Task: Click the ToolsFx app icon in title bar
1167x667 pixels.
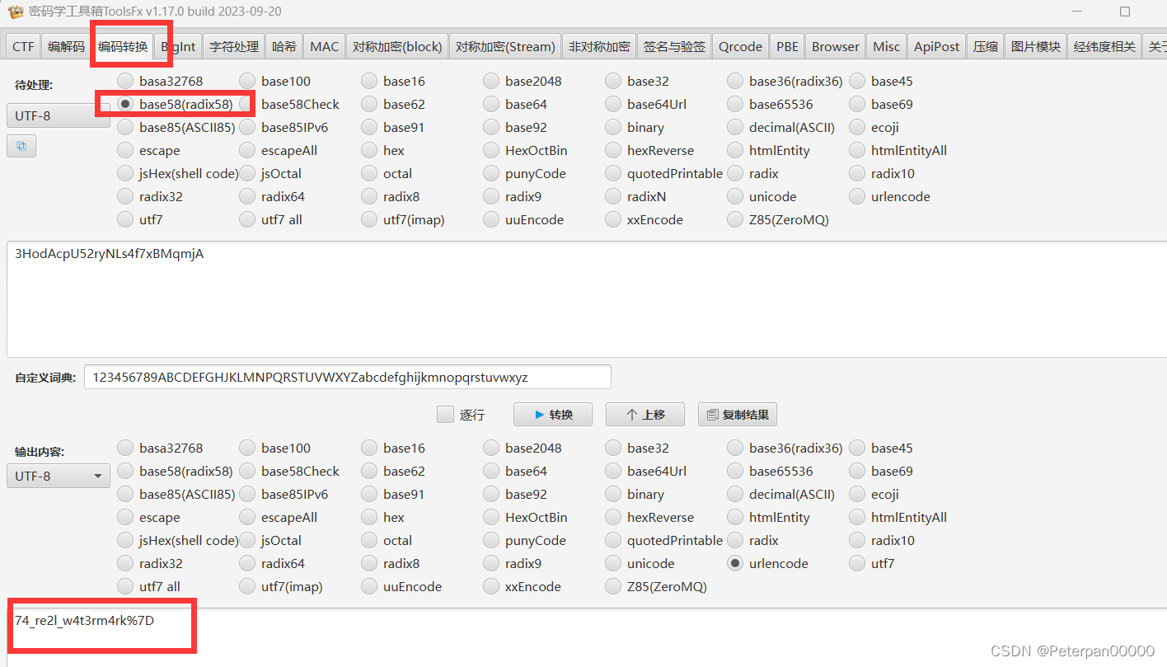Action: pyautogui.click(x=16, y=12)
